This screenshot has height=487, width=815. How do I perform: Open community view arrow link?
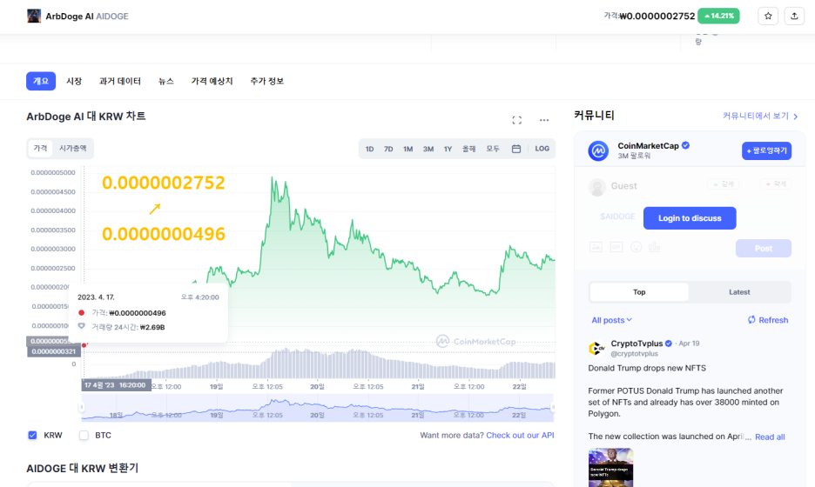coord(760,116)
